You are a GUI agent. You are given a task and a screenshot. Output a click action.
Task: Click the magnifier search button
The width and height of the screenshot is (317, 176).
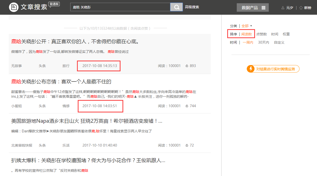[176, 7]
